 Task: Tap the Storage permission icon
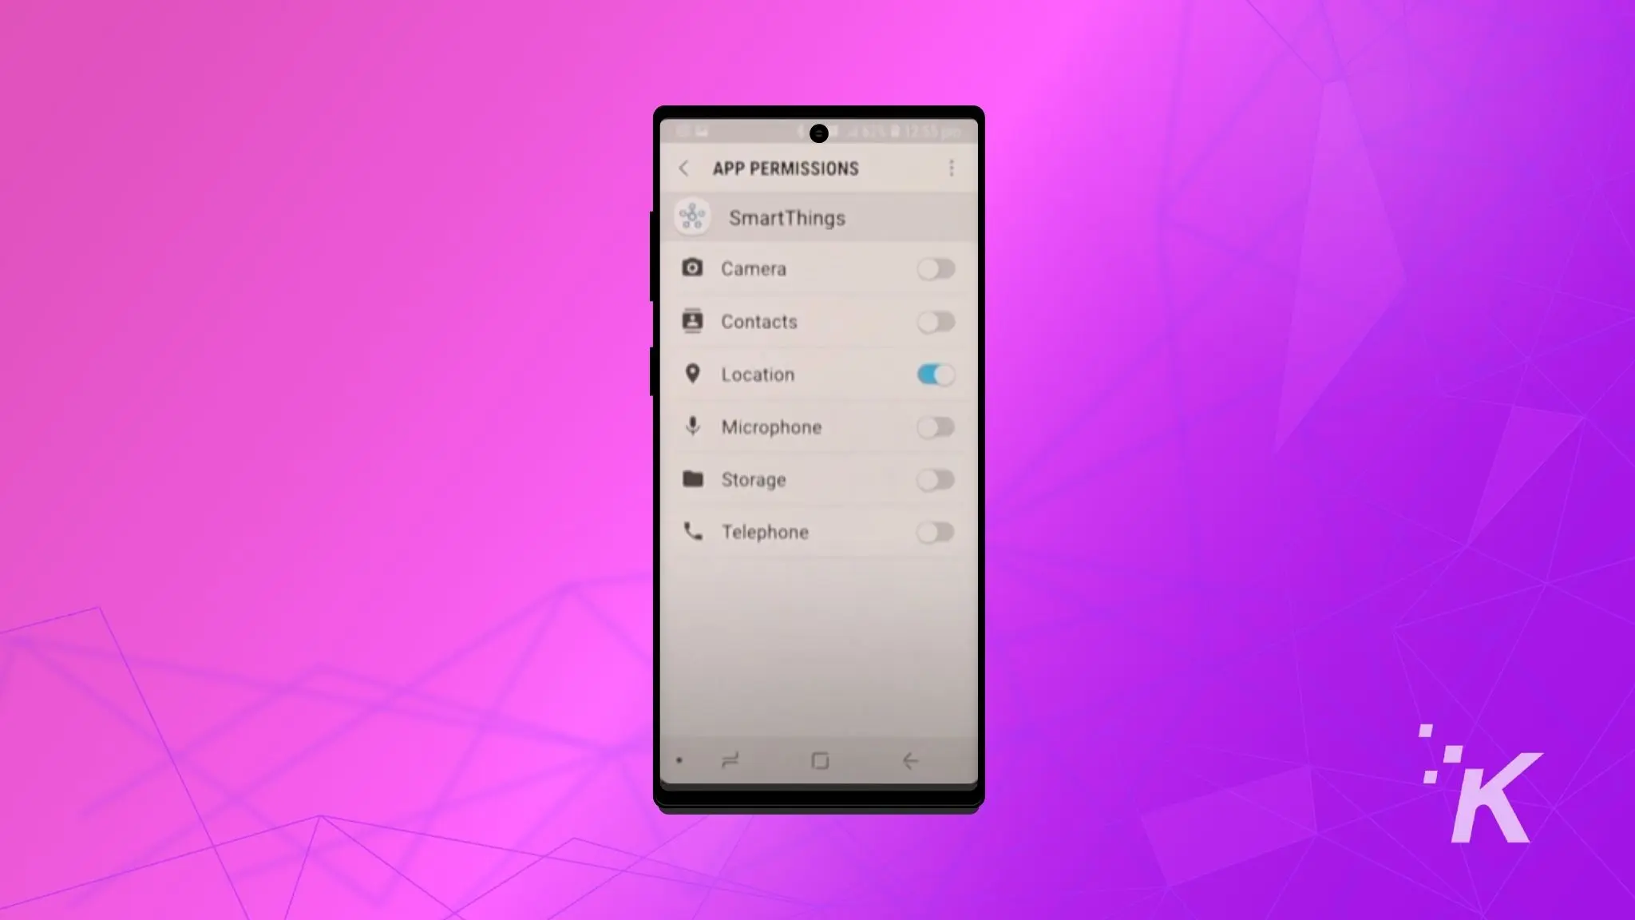[x=693, y=478]
